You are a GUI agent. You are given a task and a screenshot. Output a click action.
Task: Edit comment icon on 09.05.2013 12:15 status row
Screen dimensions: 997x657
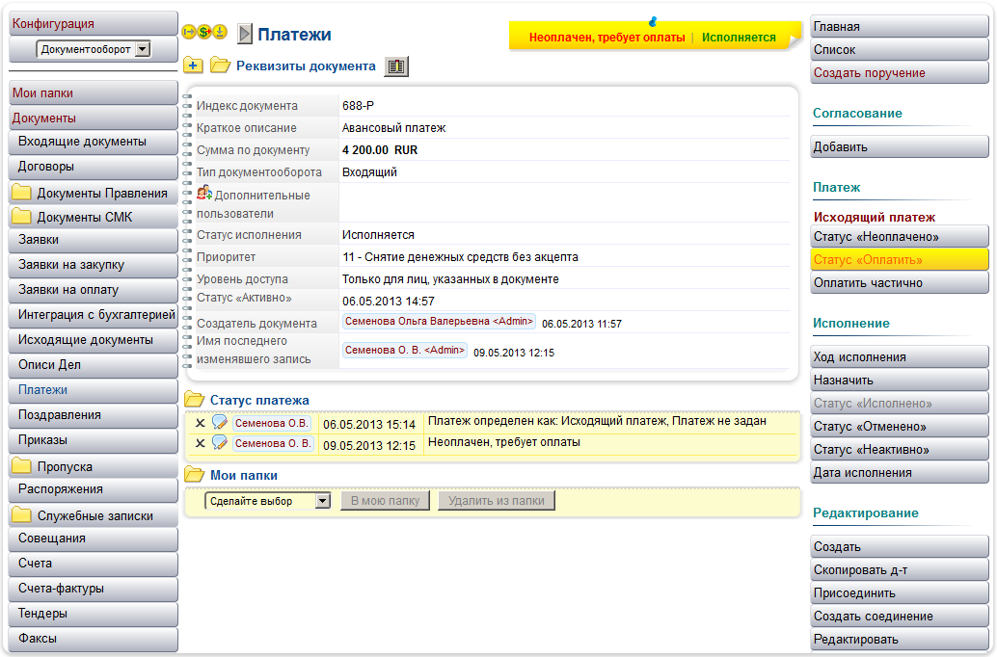(220, 443)
